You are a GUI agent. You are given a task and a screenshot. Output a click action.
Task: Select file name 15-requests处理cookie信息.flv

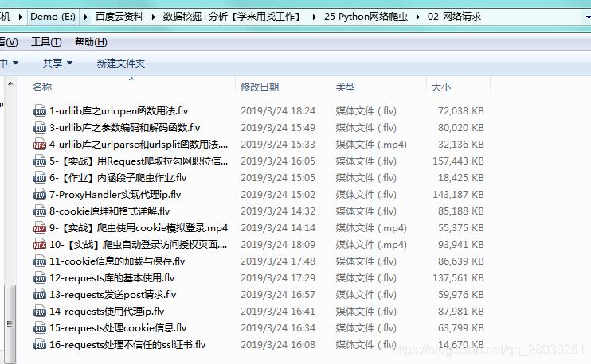(x=118, y=328)
